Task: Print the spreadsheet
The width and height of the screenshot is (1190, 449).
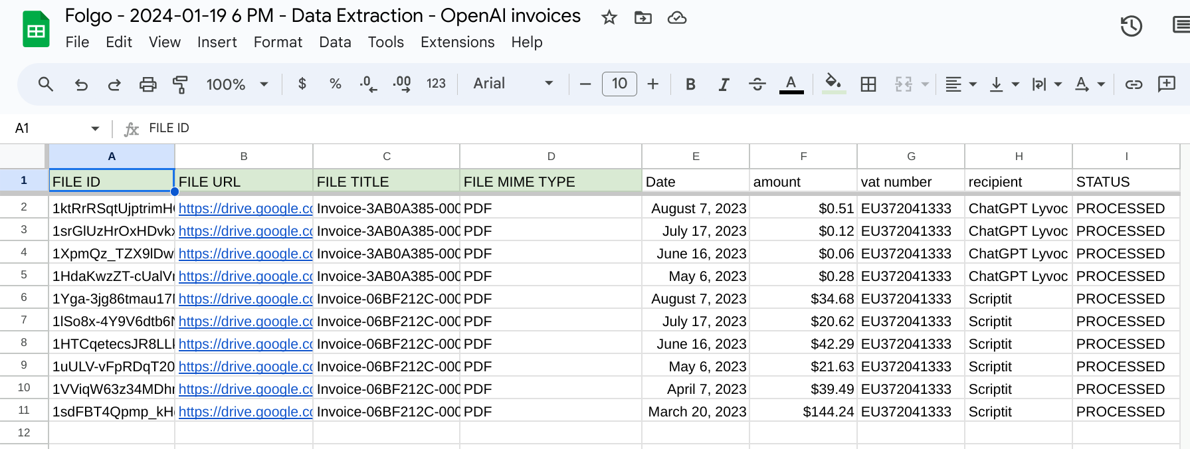Action: click(x=148, y=84)
